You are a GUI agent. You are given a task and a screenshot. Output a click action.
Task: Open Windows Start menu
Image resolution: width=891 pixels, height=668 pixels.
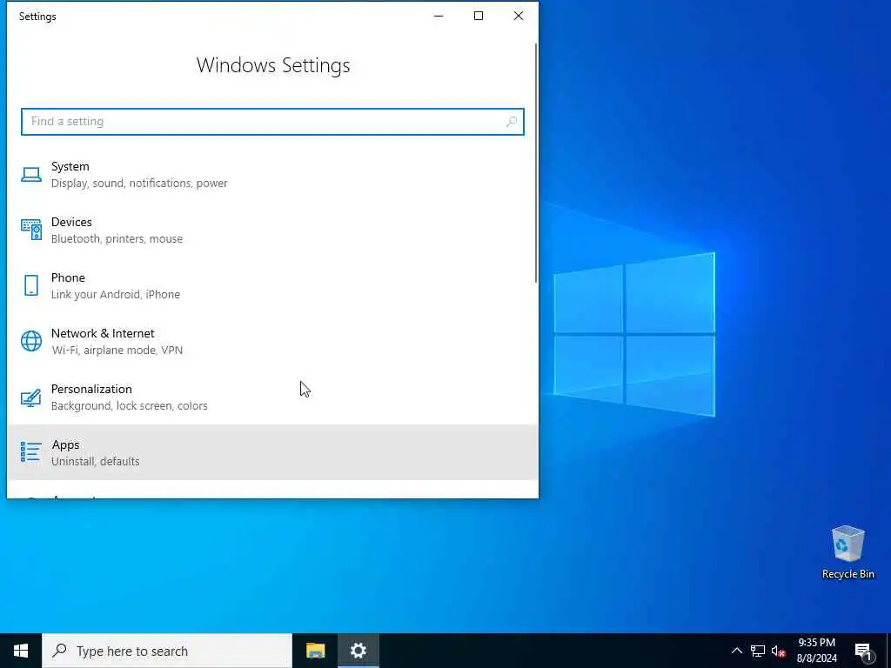coord(21,651)
